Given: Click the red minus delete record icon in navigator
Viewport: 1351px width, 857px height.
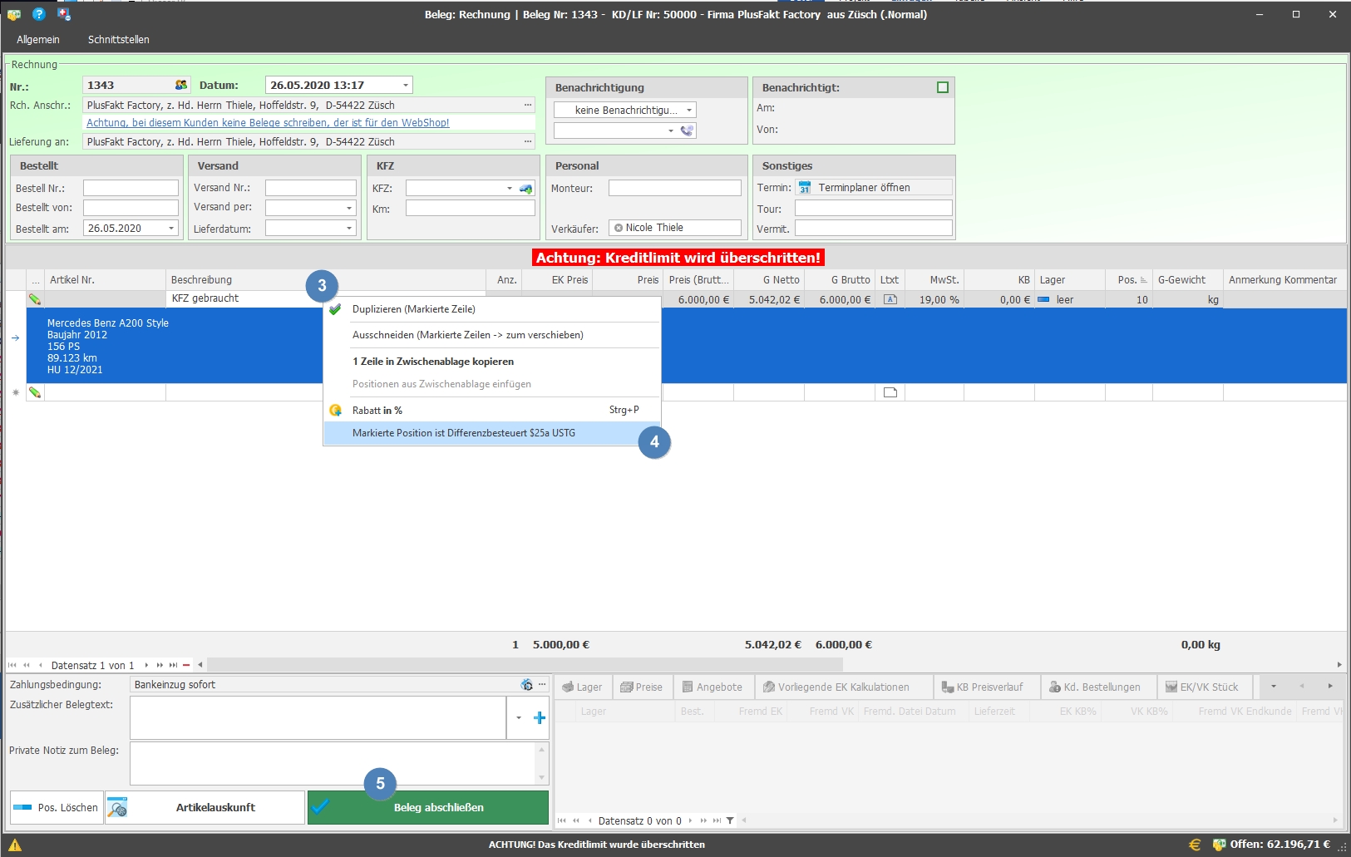Looking at the screenshot, I should click(186, 665).
